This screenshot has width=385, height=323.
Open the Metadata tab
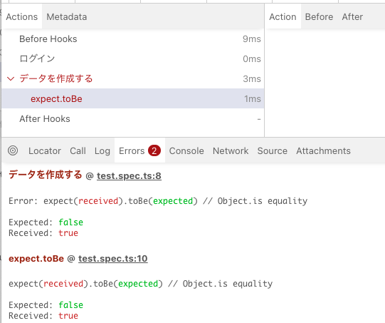[67, 16]
